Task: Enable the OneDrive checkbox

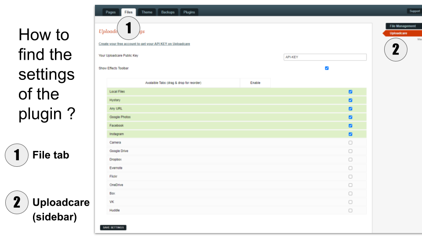Action: pyautogui.click(x=350, y=185)
